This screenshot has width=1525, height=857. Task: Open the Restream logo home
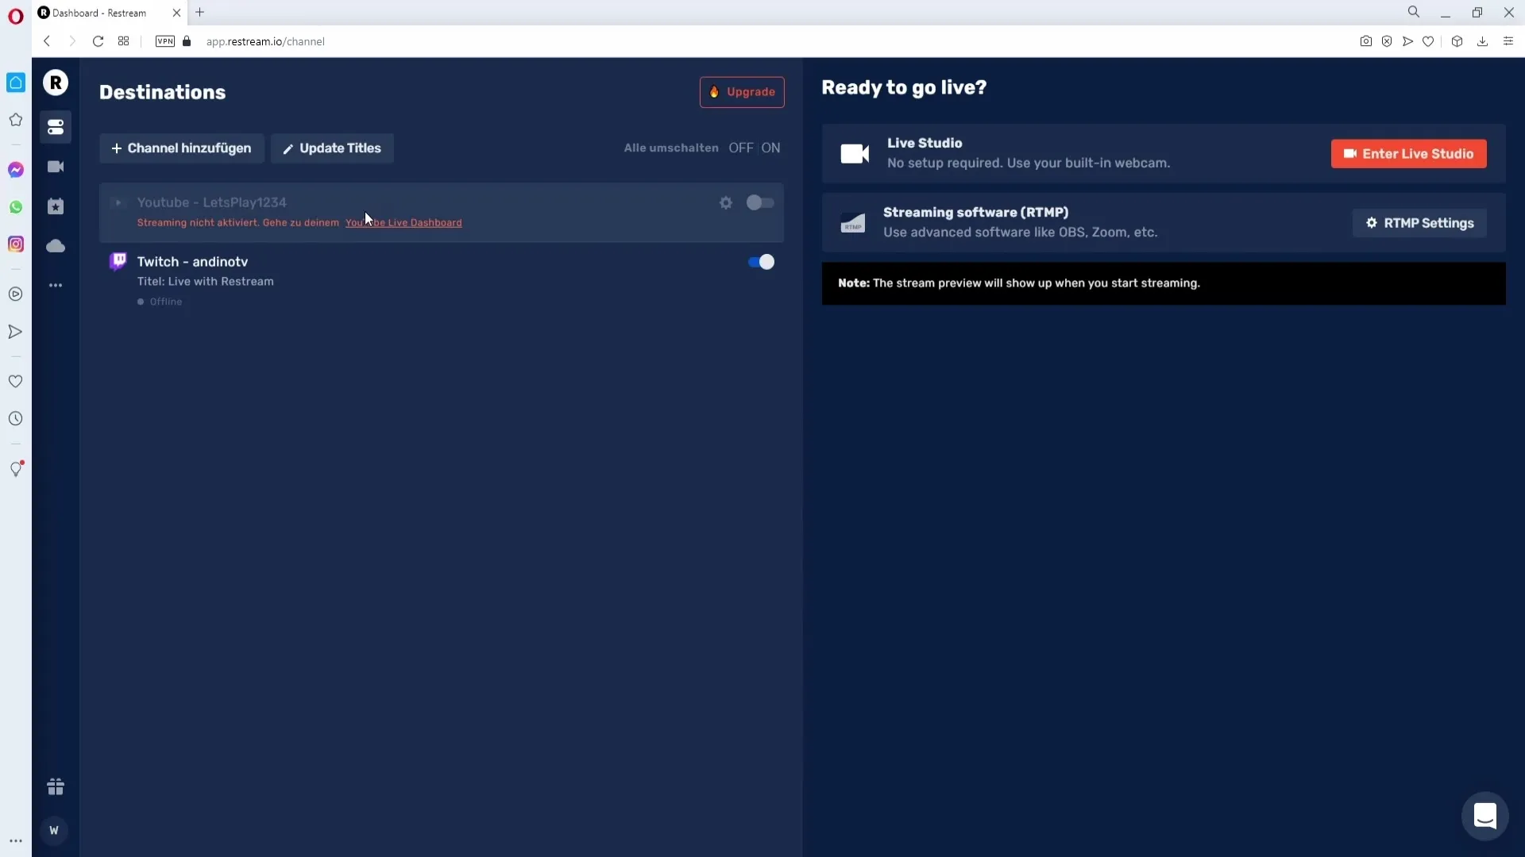(x=56, y=83)
